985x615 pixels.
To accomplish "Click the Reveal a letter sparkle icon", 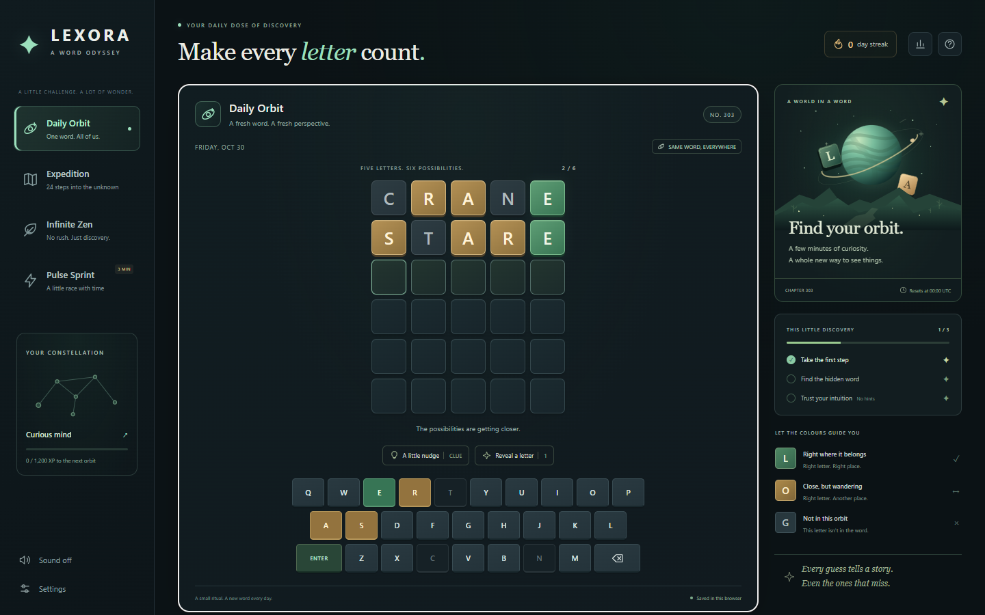I will (x=486, y=455).
